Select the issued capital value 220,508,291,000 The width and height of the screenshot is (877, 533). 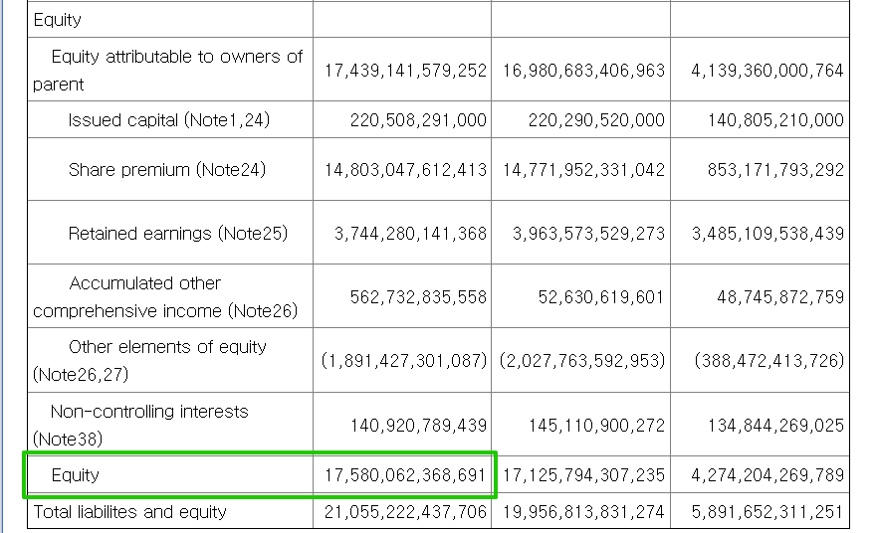click(418, 120)
